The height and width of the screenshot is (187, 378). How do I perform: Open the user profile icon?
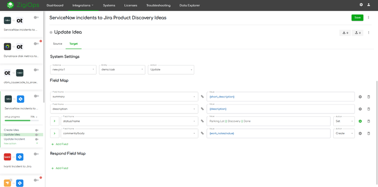tap(369, 4)
